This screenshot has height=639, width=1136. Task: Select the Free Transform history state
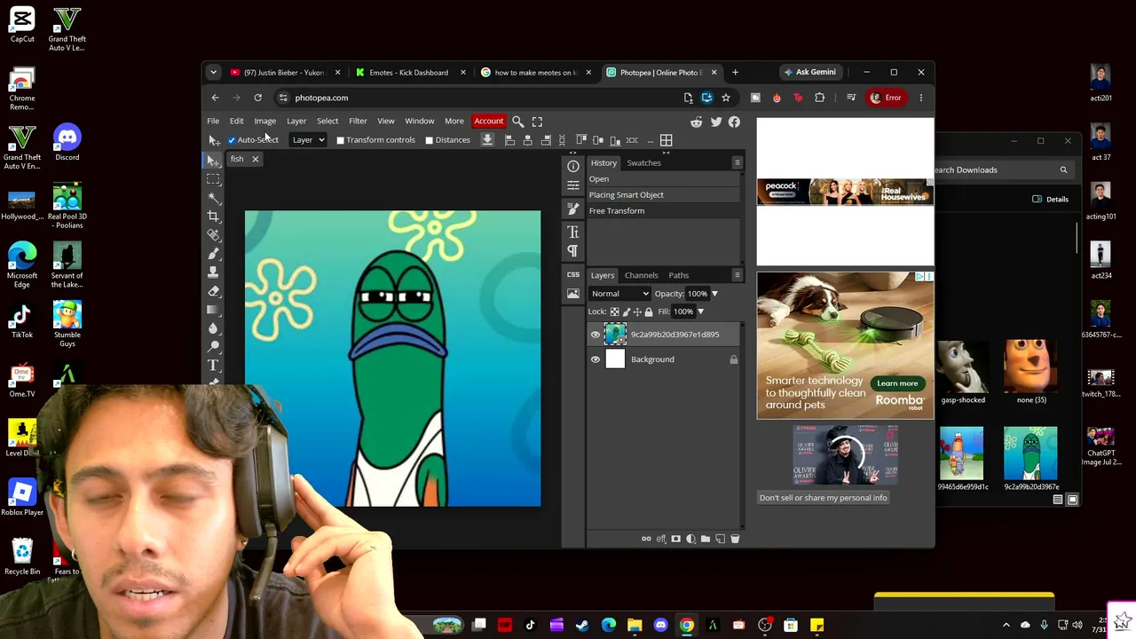[x=664, y=211]
